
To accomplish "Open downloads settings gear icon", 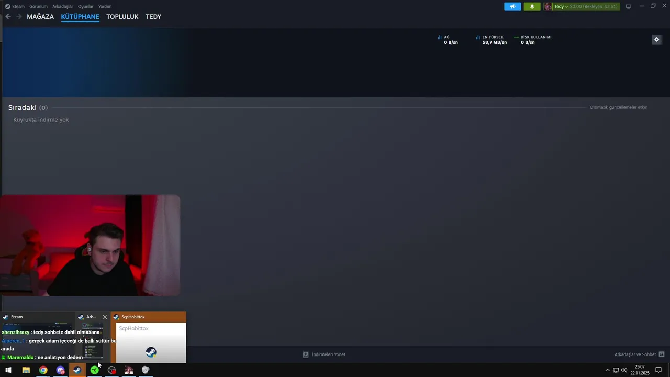I will [x=656, y=39].
